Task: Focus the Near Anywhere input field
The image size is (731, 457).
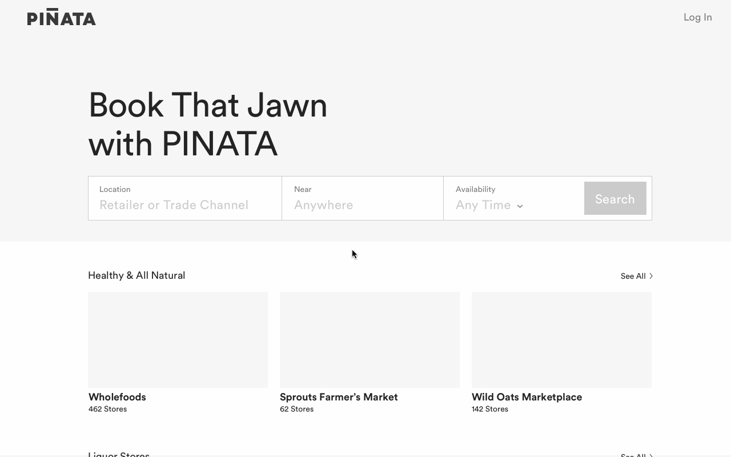Action: (363, 198)
